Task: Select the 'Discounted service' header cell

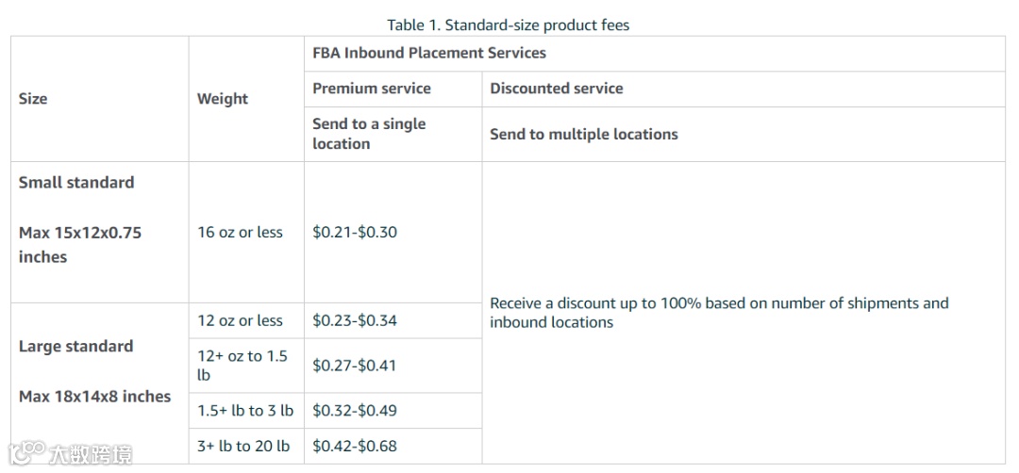Action: pos(557,89)
